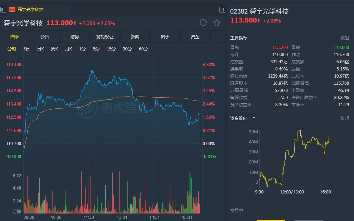Switch chart period to 5日
This screenshot has height=221, width=354.
tap(26, 49)
